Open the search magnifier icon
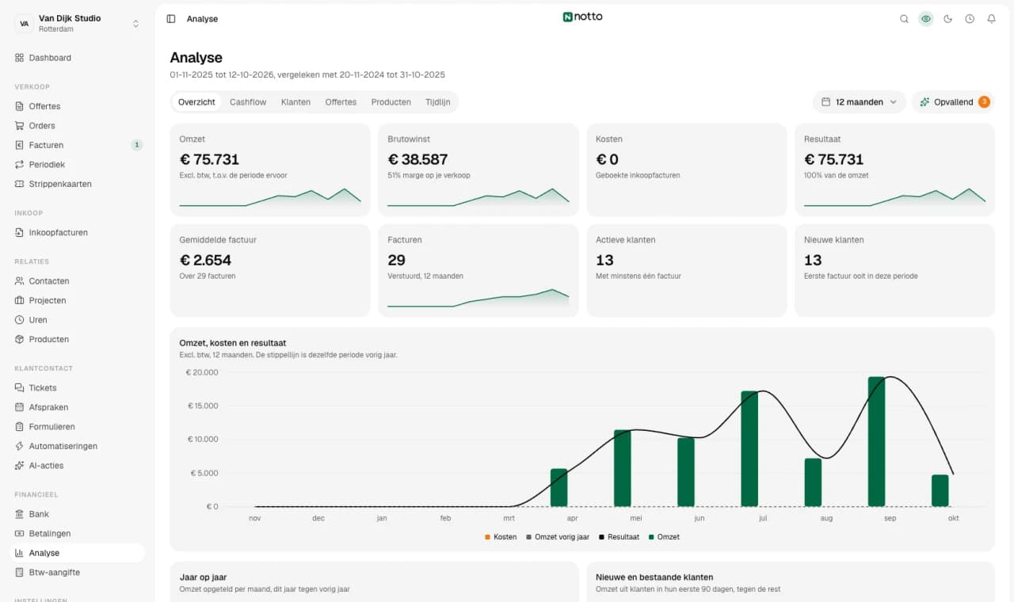Image resolution: width=1014 pixels, height=602 pixels. pyautogui.click(x=904, y=19)
